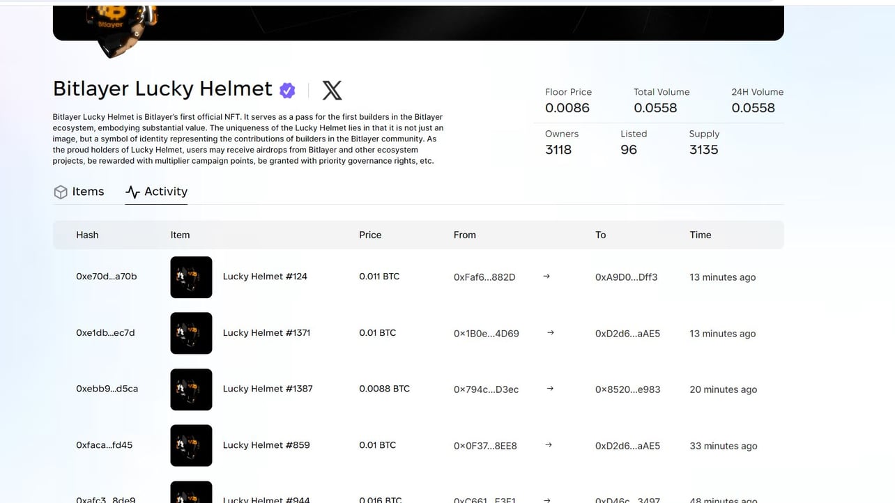Click the pulse icon beside Activity

coord(132,192)
